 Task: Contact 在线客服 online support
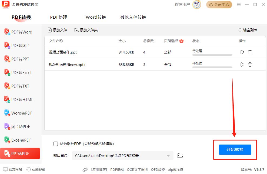(x=36, y=169)
